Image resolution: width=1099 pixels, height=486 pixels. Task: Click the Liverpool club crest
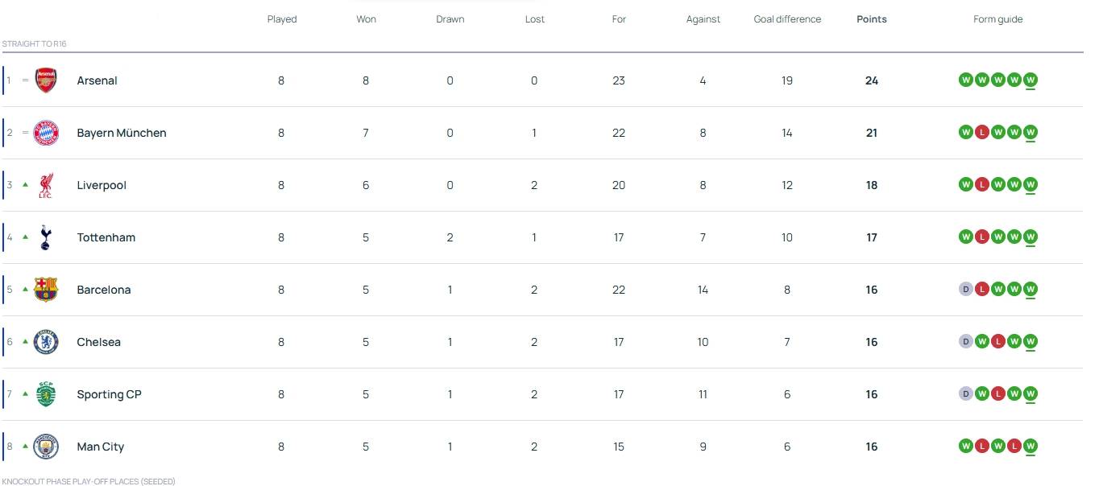pos(46,185)
